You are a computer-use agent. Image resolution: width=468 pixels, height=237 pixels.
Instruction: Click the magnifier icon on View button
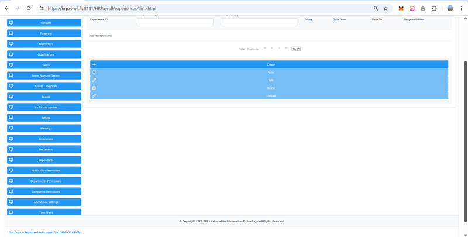(94, 73)
